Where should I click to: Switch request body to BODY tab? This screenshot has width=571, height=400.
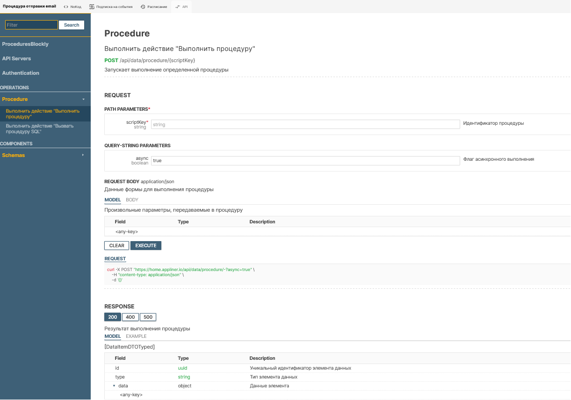tap(132, 200)
